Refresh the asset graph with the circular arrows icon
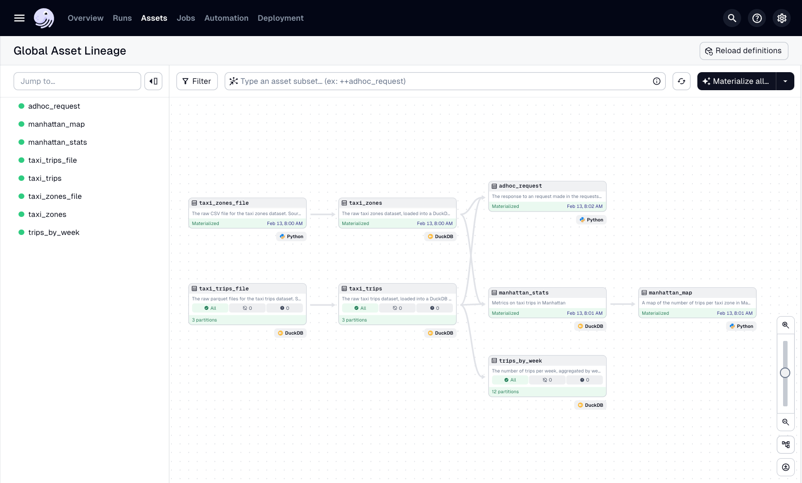 click(681, 81)
